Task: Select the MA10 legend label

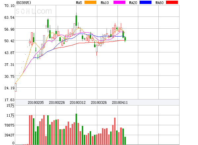Action: pyautogui.click(x=105, y=3)
